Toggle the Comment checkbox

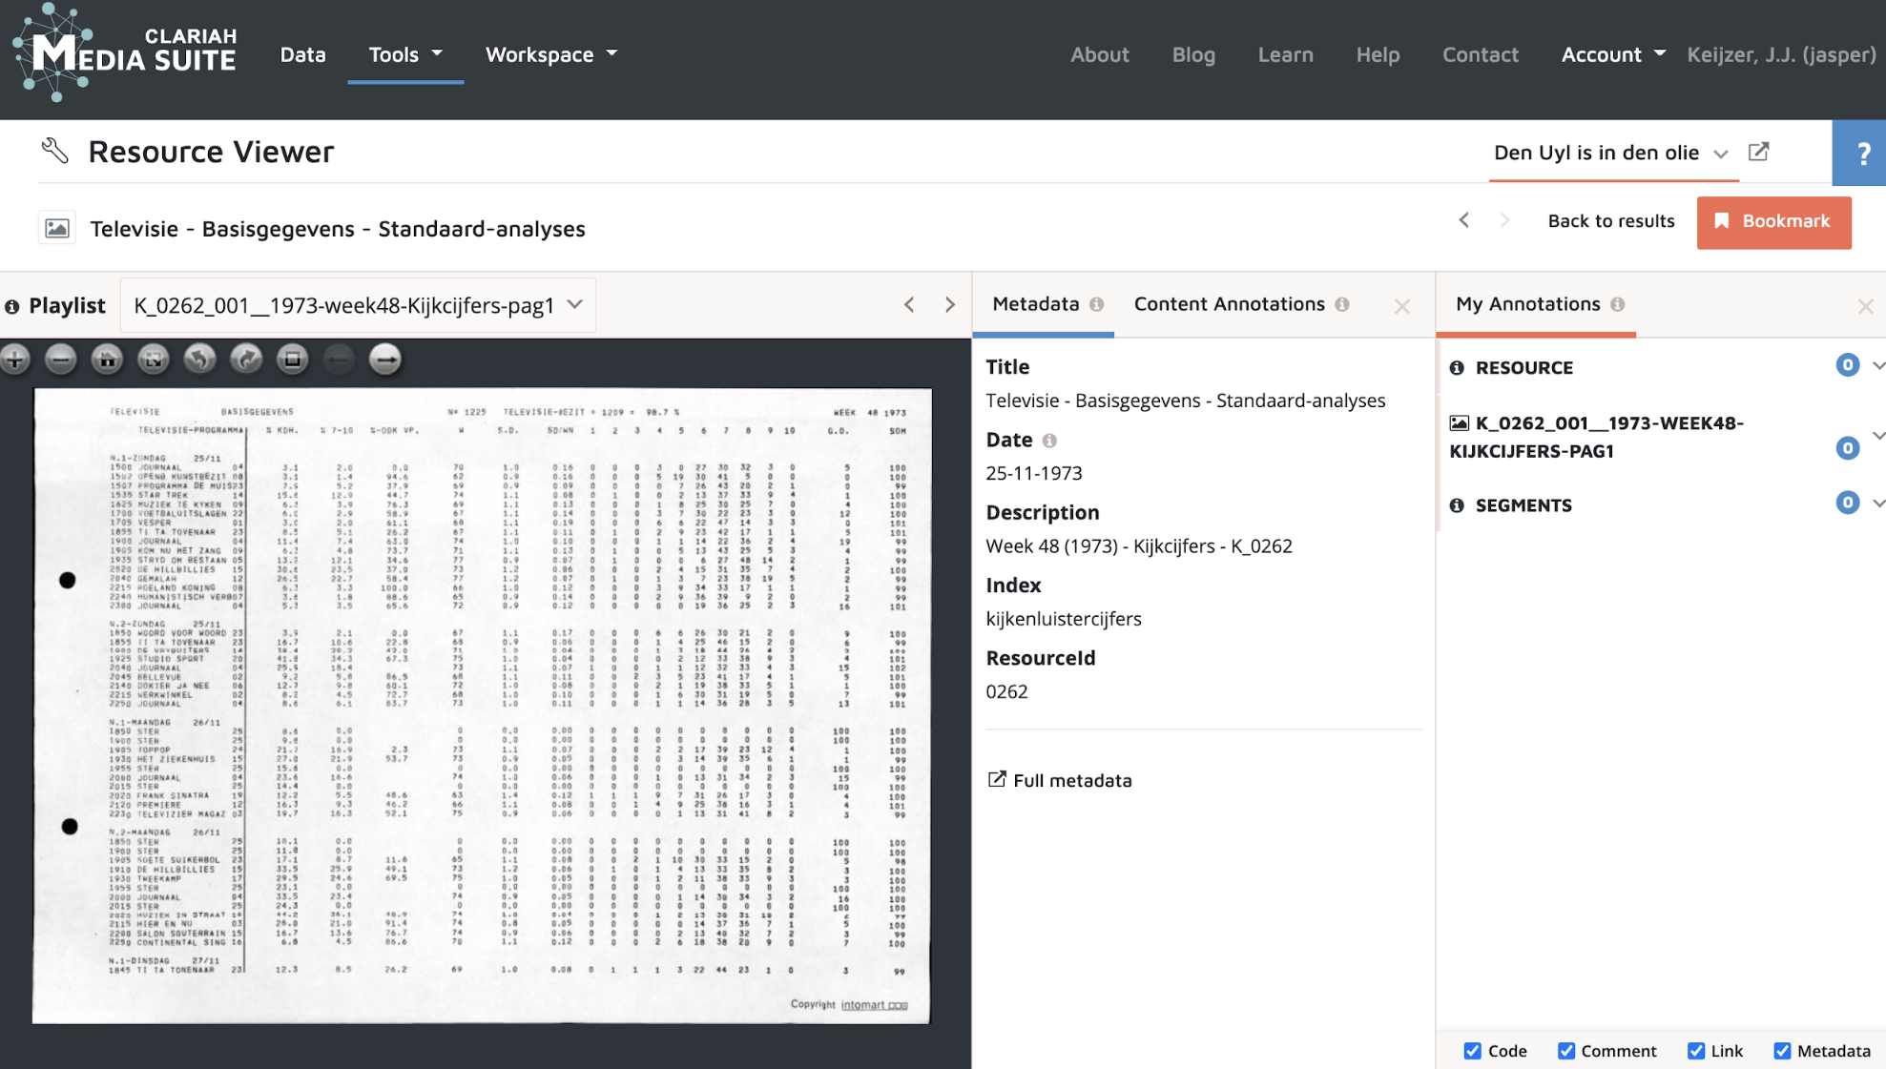pyautogui.click(x=1565, y=1050)
